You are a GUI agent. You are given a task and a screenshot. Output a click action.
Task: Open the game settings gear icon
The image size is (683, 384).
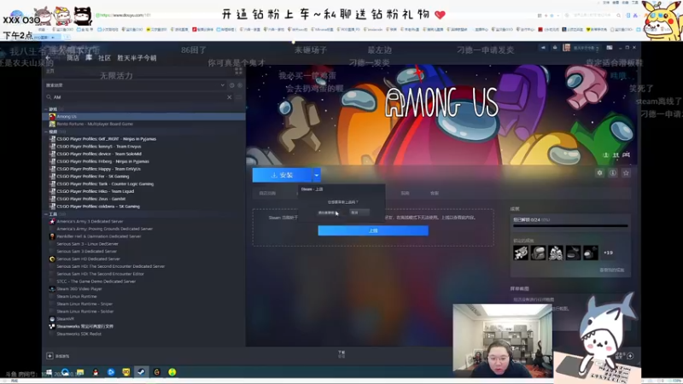[x=599, y=173]
